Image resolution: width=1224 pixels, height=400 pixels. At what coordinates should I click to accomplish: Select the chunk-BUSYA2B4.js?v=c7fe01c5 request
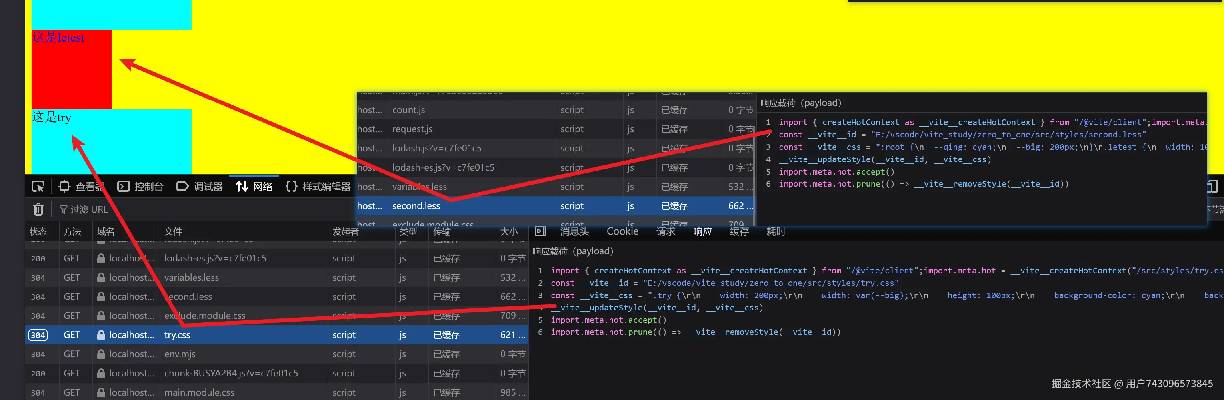[231, 374]
